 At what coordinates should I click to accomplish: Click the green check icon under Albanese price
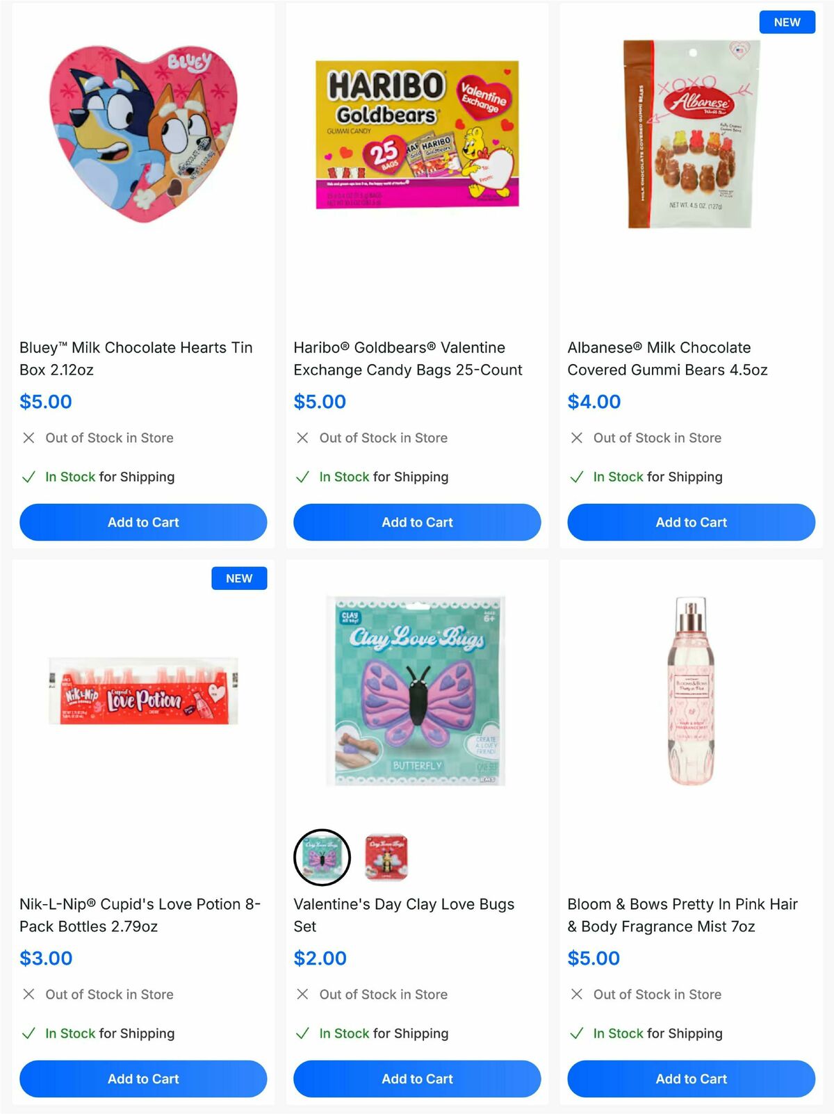pyautogui.click(x=576, y=477)
